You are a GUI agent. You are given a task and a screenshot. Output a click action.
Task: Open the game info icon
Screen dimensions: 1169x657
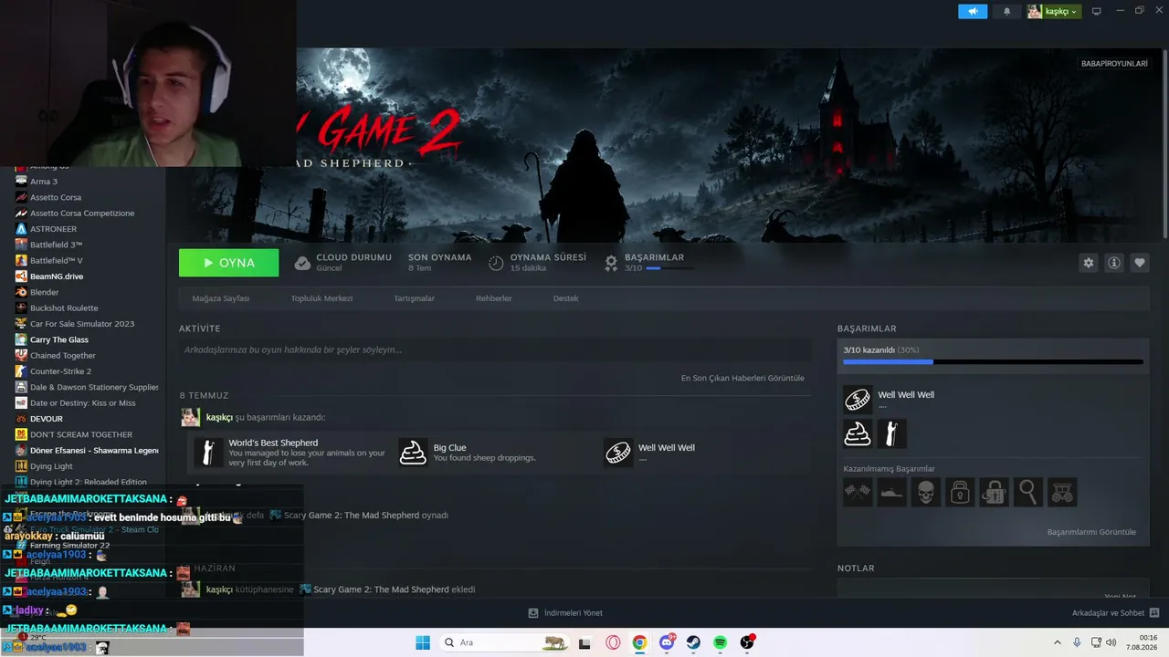(1114, 263)
